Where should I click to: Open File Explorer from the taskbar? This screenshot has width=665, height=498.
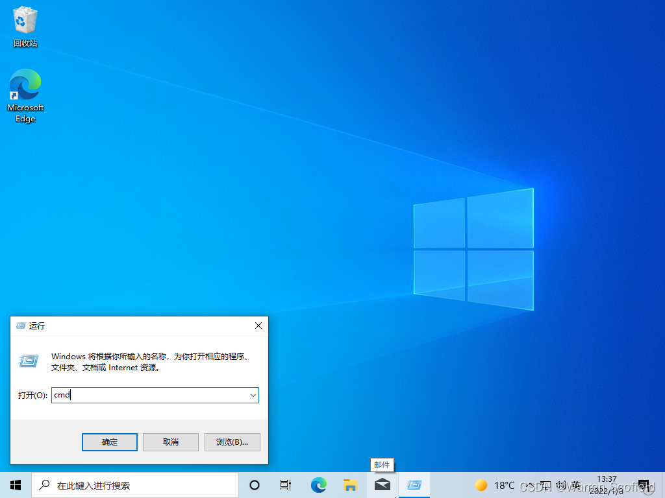coord(350,485)
